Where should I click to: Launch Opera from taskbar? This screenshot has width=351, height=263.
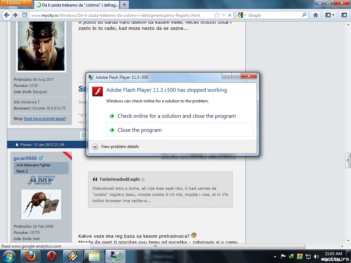point(51,256)
